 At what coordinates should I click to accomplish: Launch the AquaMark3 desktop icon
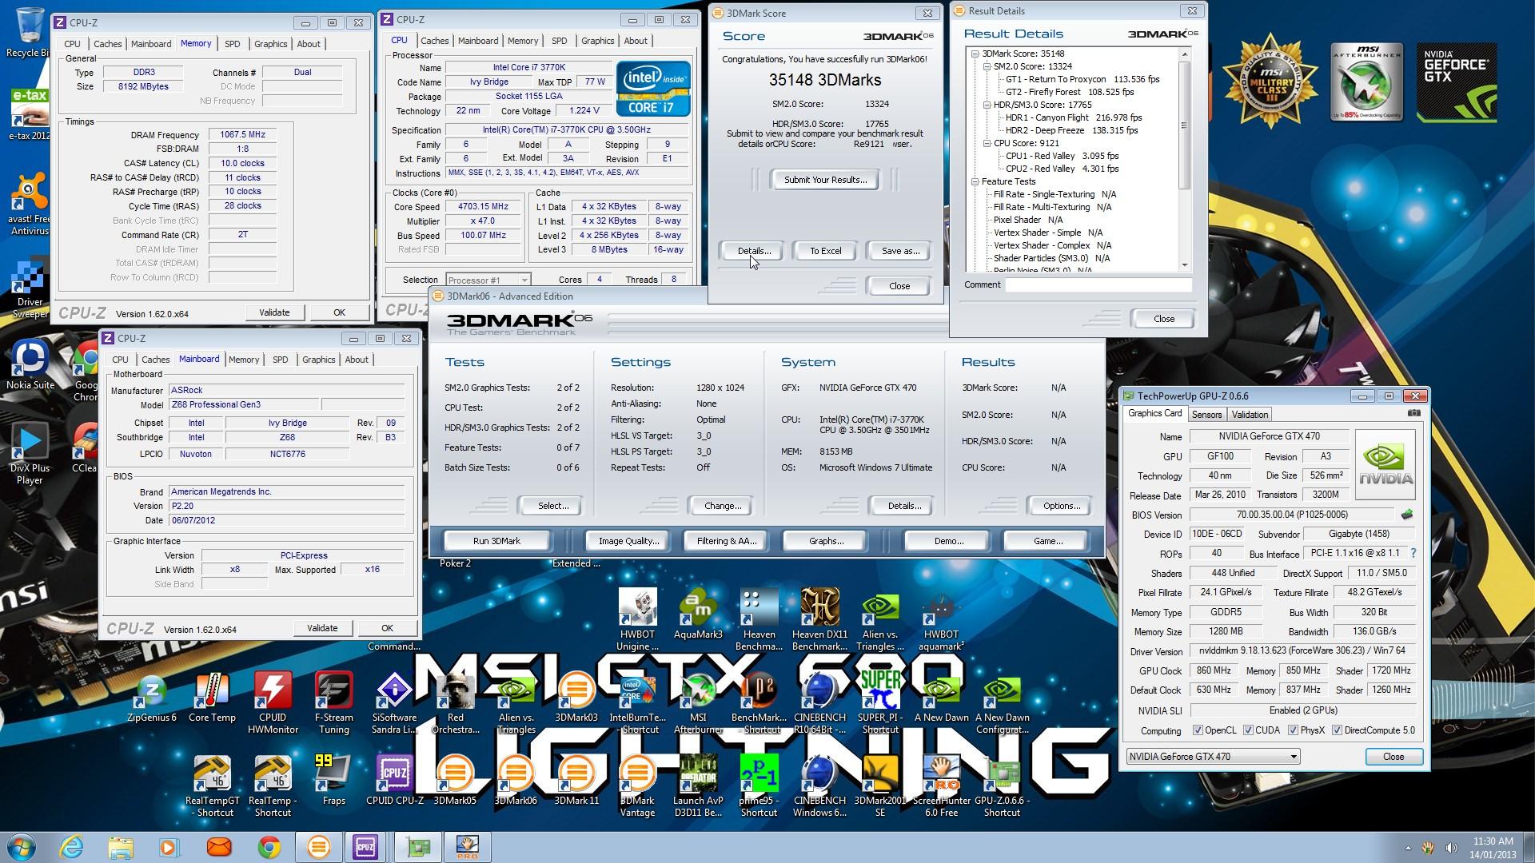pyautogui.click(x=698, y=614)
